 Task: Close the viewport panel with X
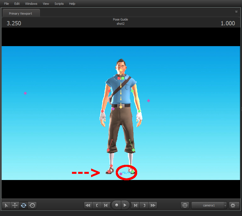pos(236,12)
